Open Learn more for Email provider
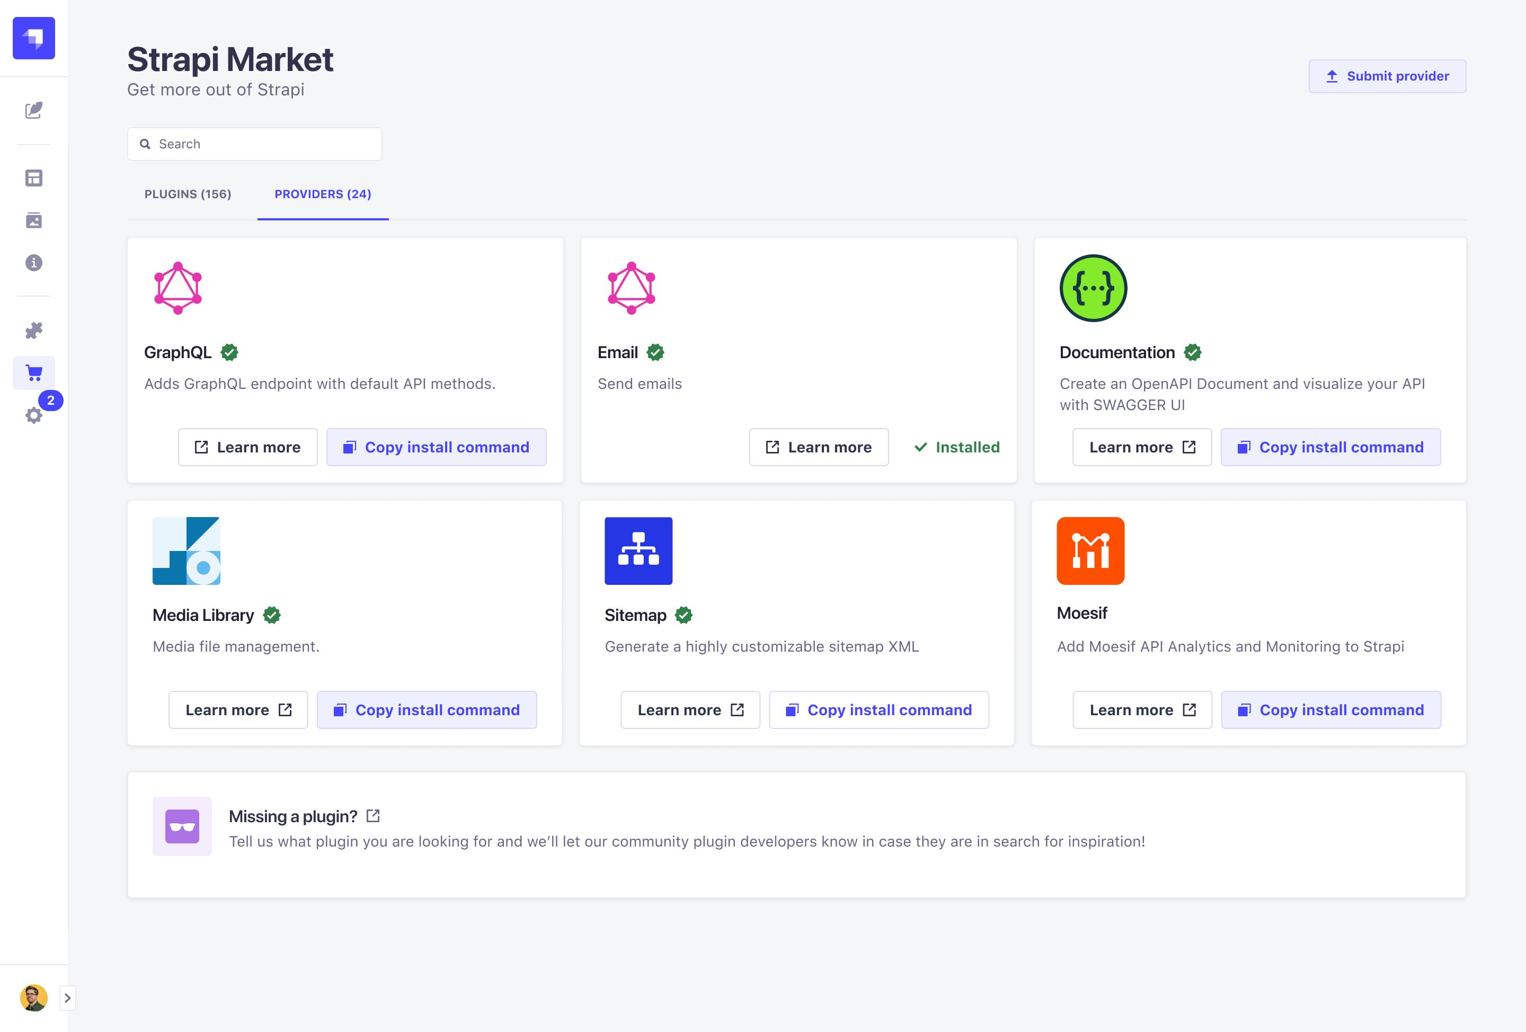The image size is (1526, 1032). pos(818,447)
